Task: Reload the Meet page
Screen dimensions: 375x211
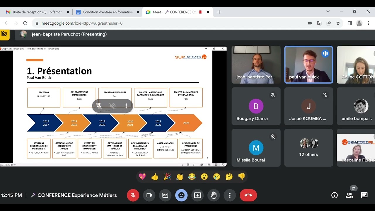Action: (x=25, y=23)
